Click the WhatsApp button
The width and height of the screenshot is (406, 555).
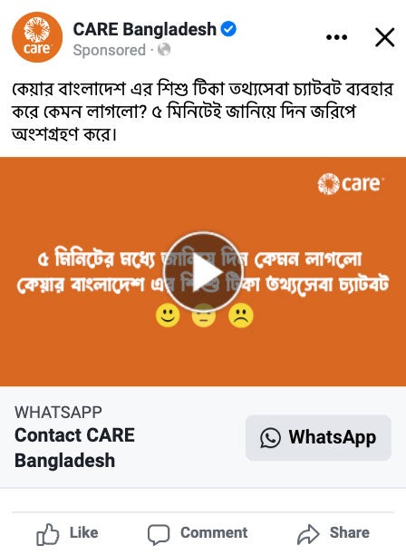[318, 438]
